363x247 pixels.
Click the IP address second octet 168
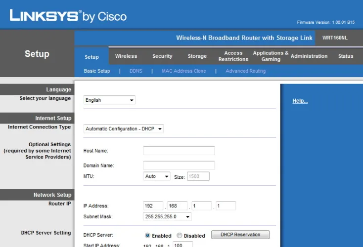178,206
